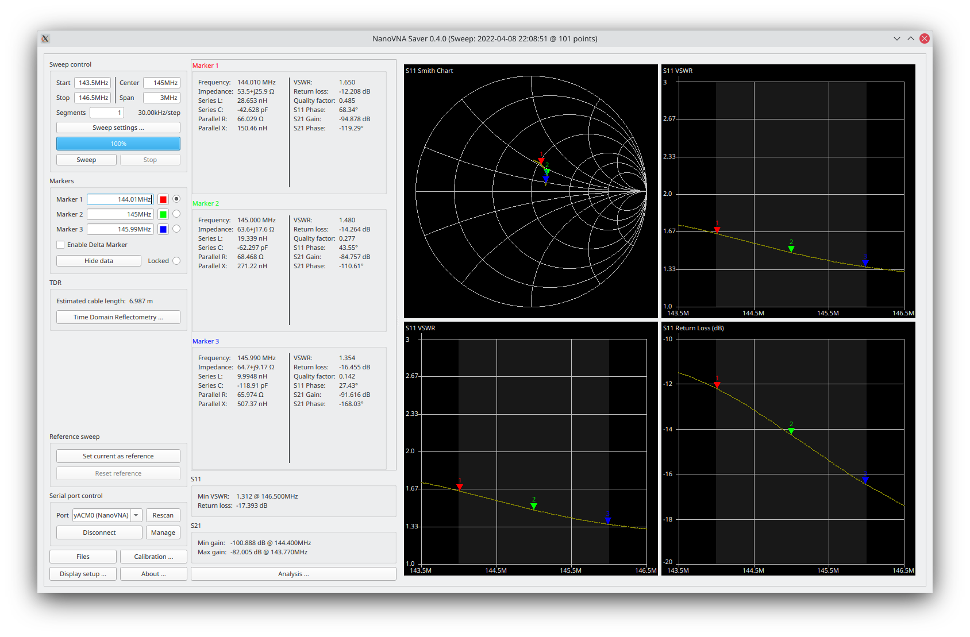Click the 30.00kHz/step label

click(x=159, y=113)
